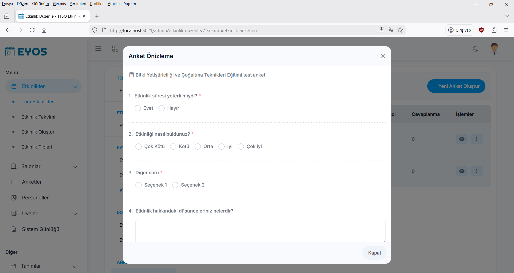The width and height of the screenshot is (514, 273).
Task: Choose Seçenek 2 radio button
Action: pos(175,185)
